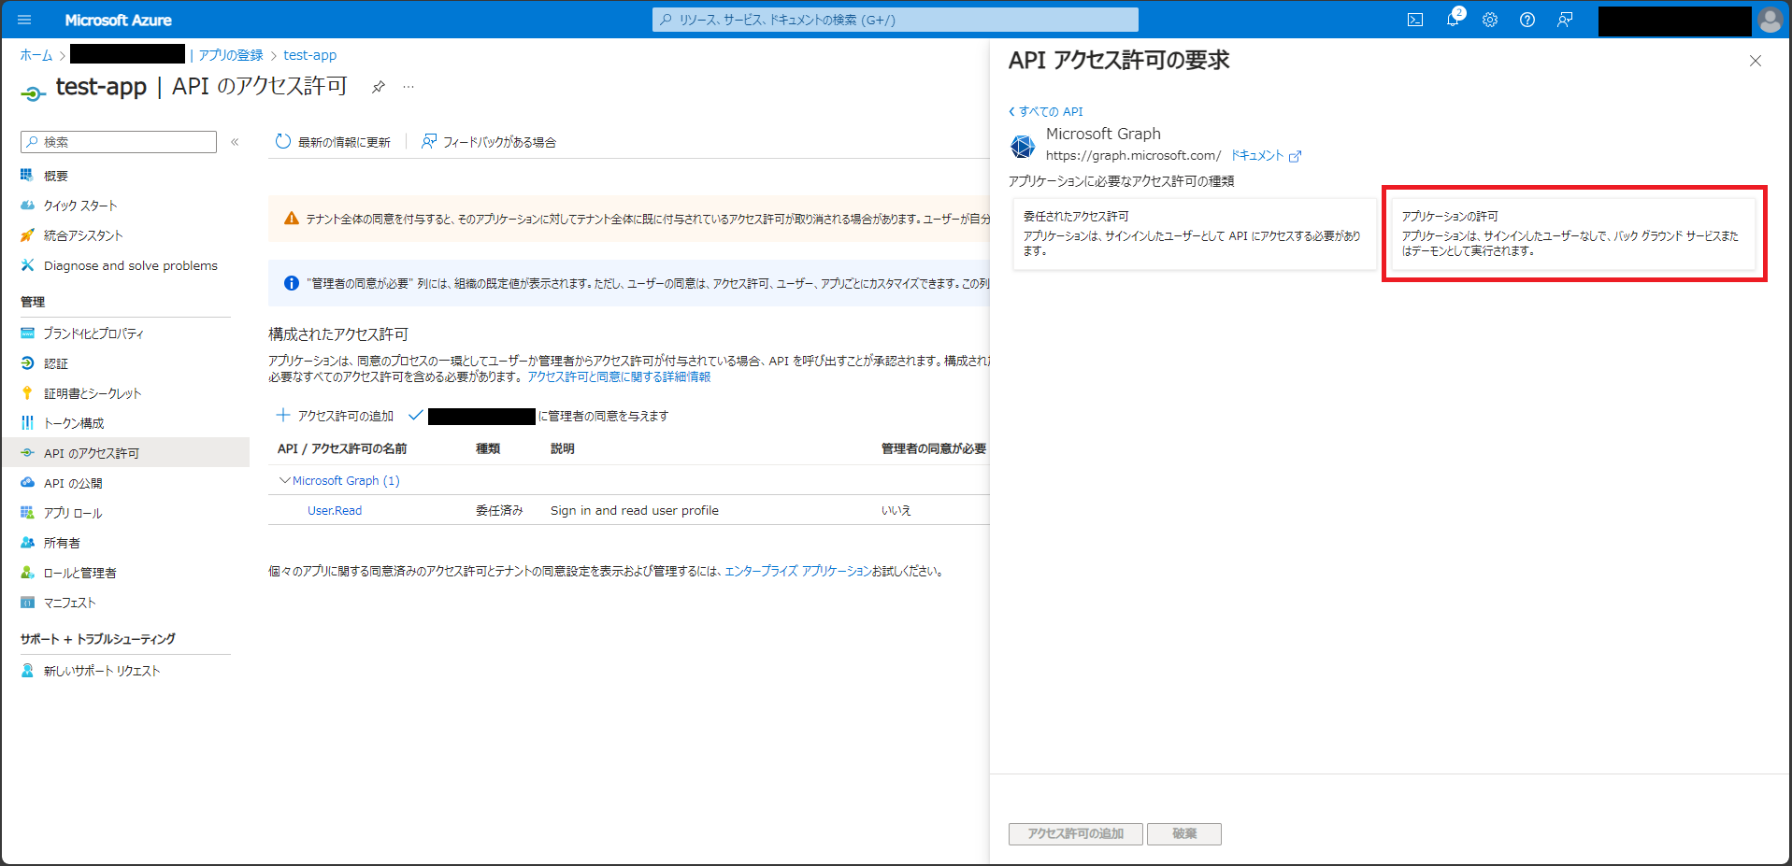1792x866 pixels.
Task: Click 最新の情報に更新 refresh button
Action: 333,142
